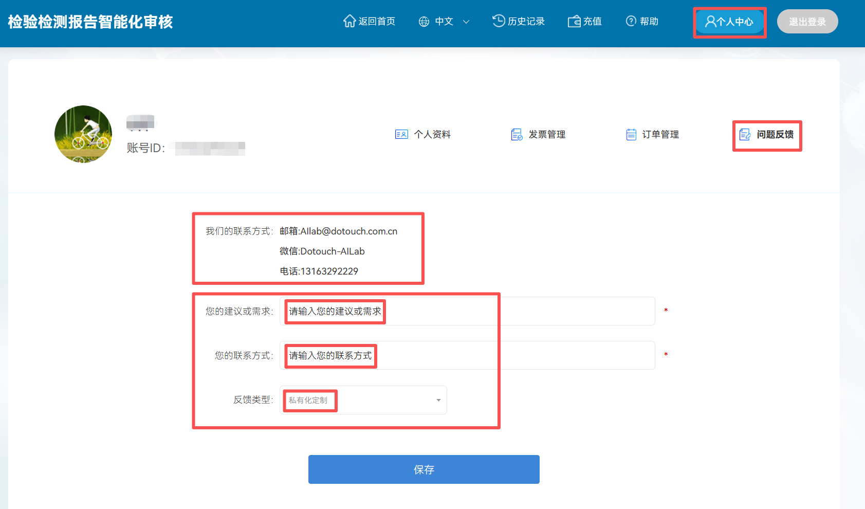Click the order list icon beside 订单管理
The image size is (865, 509).
click(x=631, y=135)
